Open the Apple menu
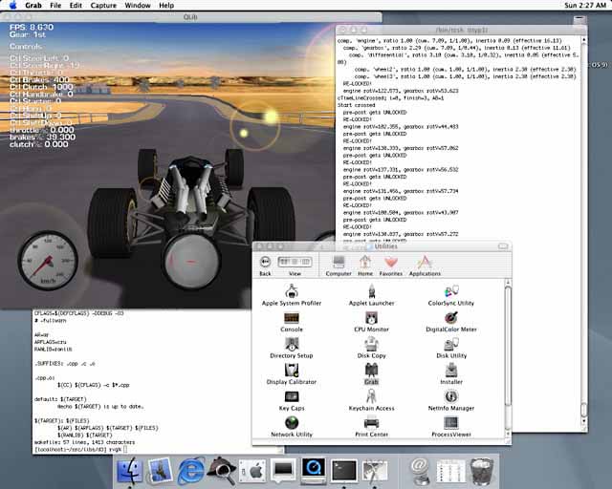 (x=12, y=6)
